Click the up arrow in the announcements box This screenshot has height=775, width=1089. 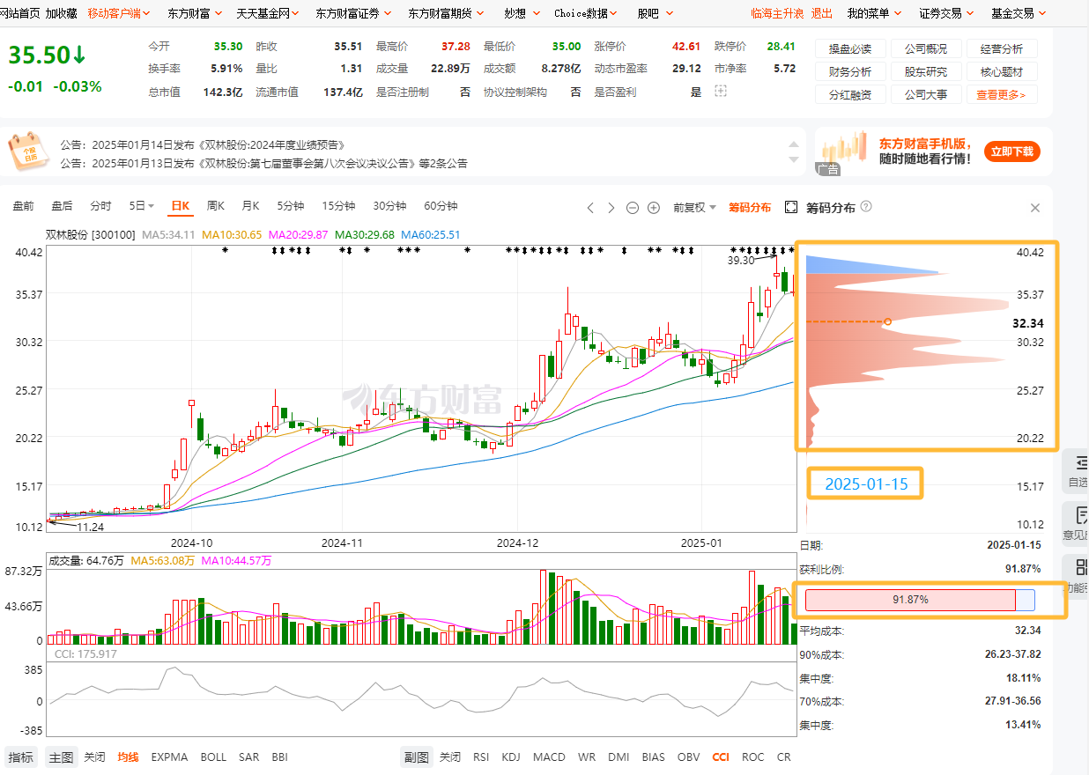point(793,144)
